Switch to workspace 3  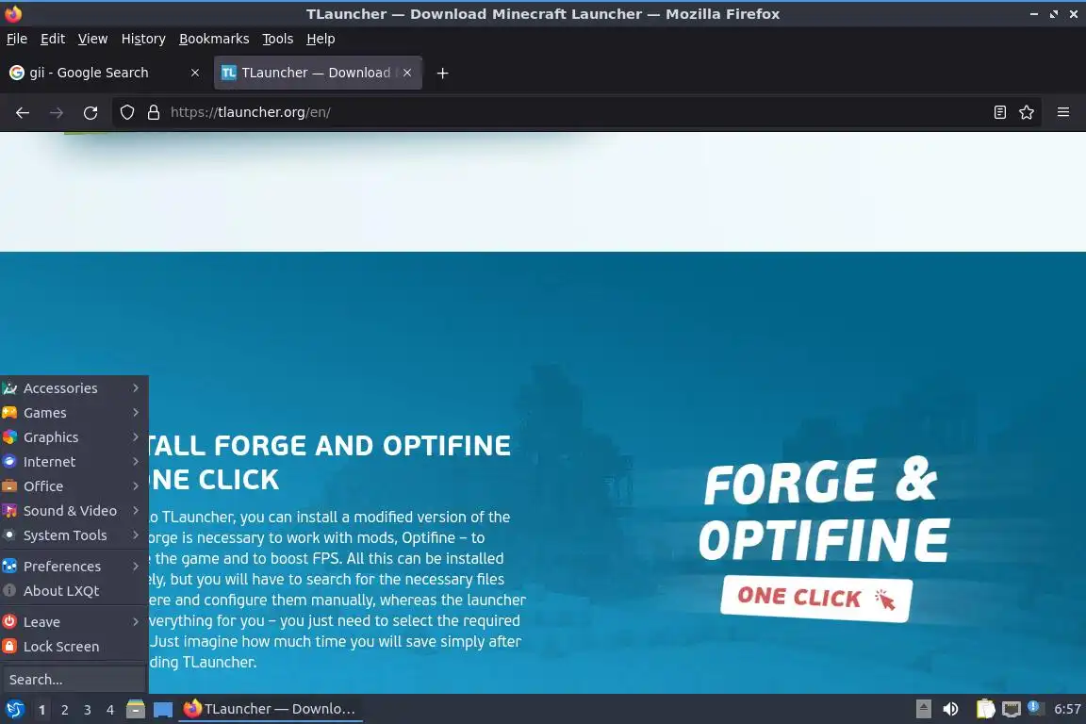click(x=88, y=710)
